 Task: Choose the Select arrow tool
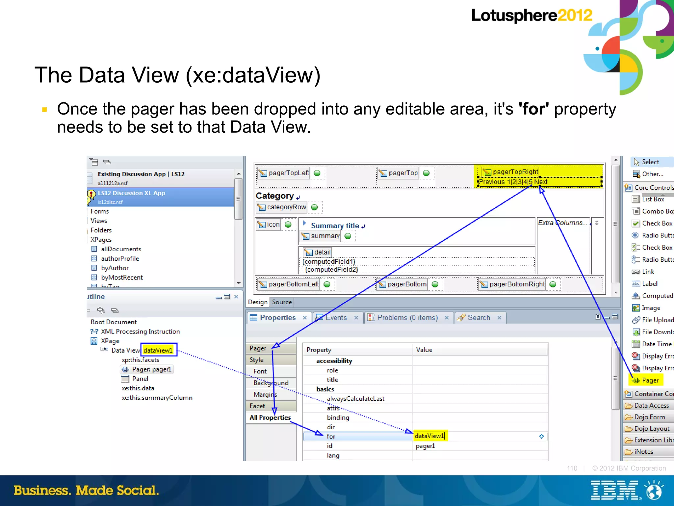646,162
